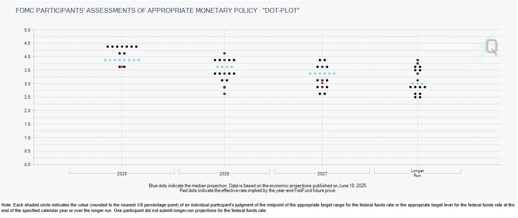Click the footnote starting with "Note: Each shaded circle"
This screenshot has height=218, width=518.
point(258,208)
